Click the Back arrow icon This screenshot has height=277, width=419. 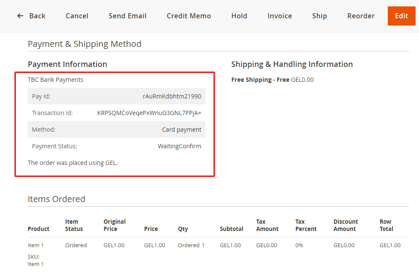[20, 16]
